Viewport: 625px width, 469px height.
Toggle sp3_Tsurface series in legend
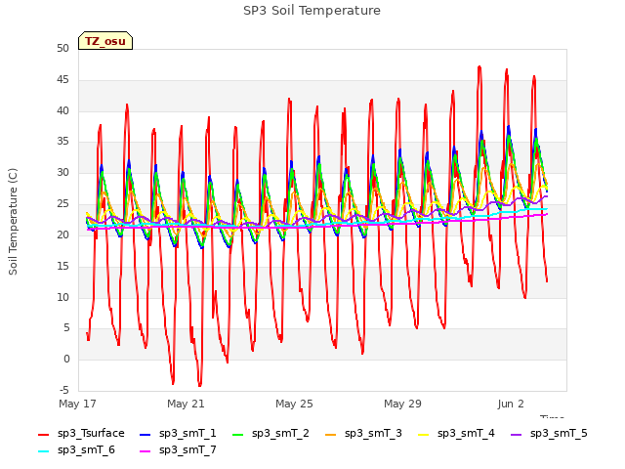tap(81, 433)
